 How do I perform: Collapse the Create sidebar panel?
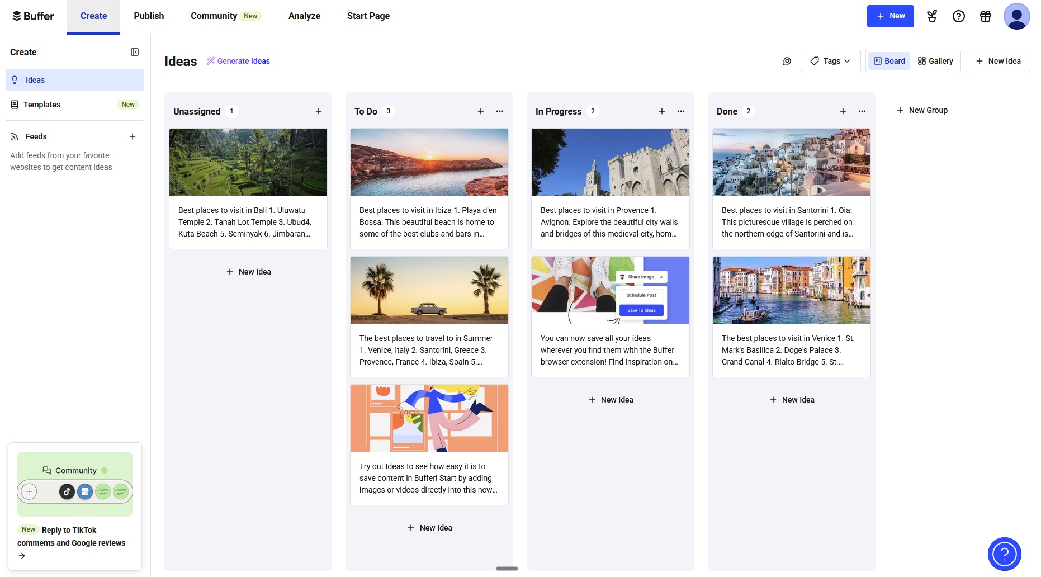[134, 51]
